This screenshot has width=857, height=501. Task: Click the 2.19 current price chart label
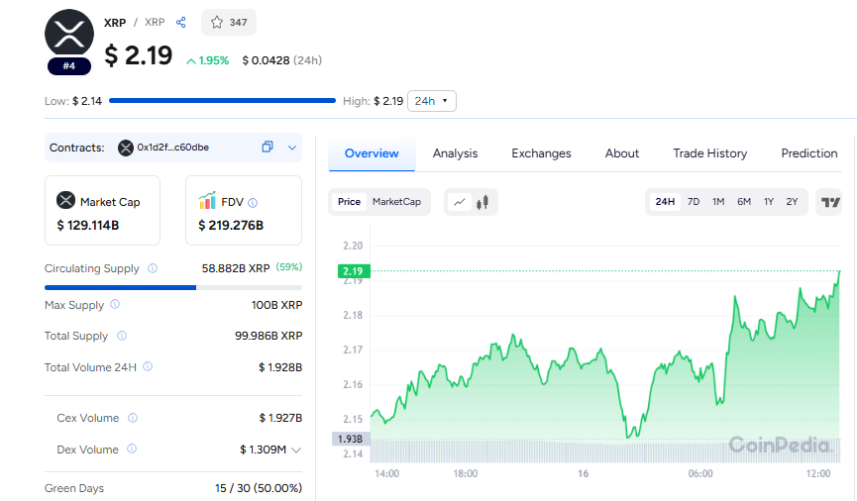tap(354, 271)
